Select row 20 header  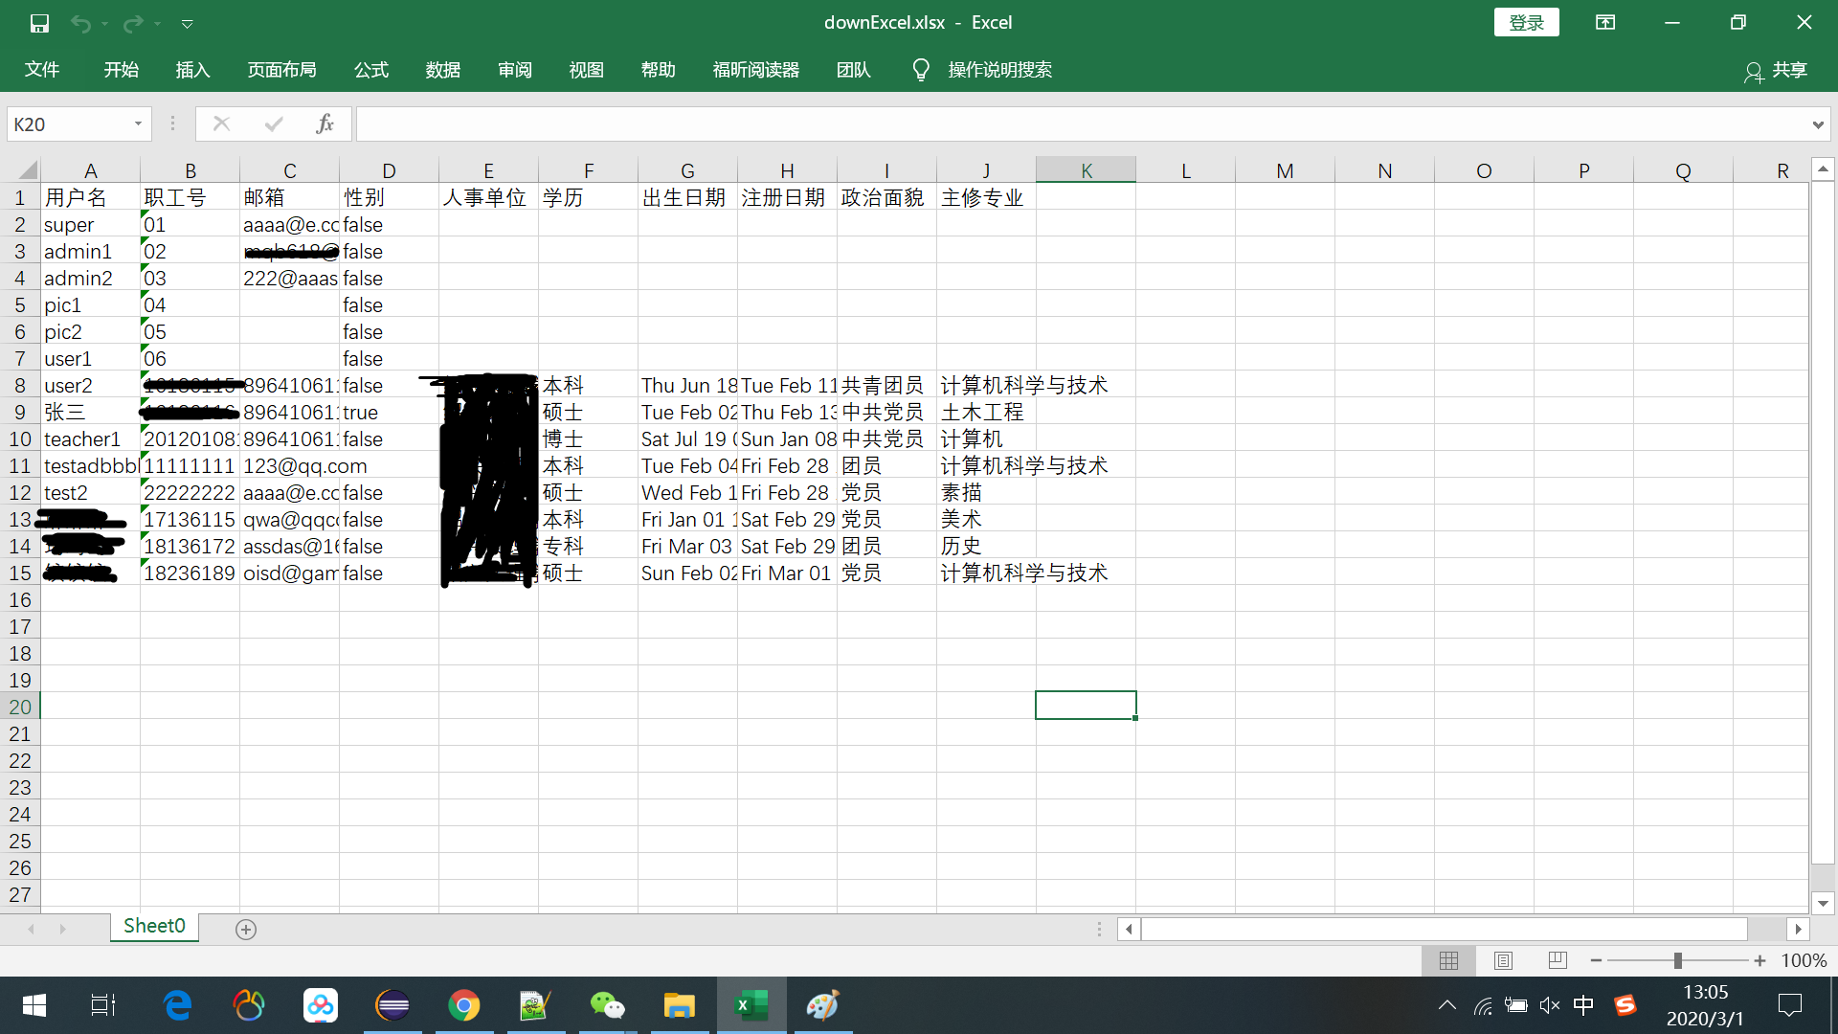(x=20, y=707)
